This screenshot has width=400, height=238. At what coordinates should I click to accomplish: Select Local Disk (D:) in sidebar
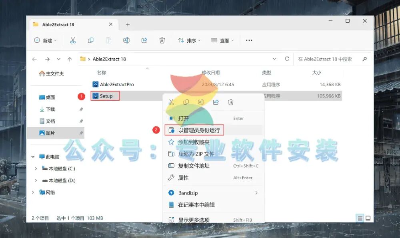coord(59,180)
